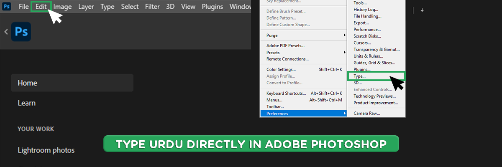Open Units & Rulers preferences
The width and height of the screenshot is (502, 167).
point(368,56)
